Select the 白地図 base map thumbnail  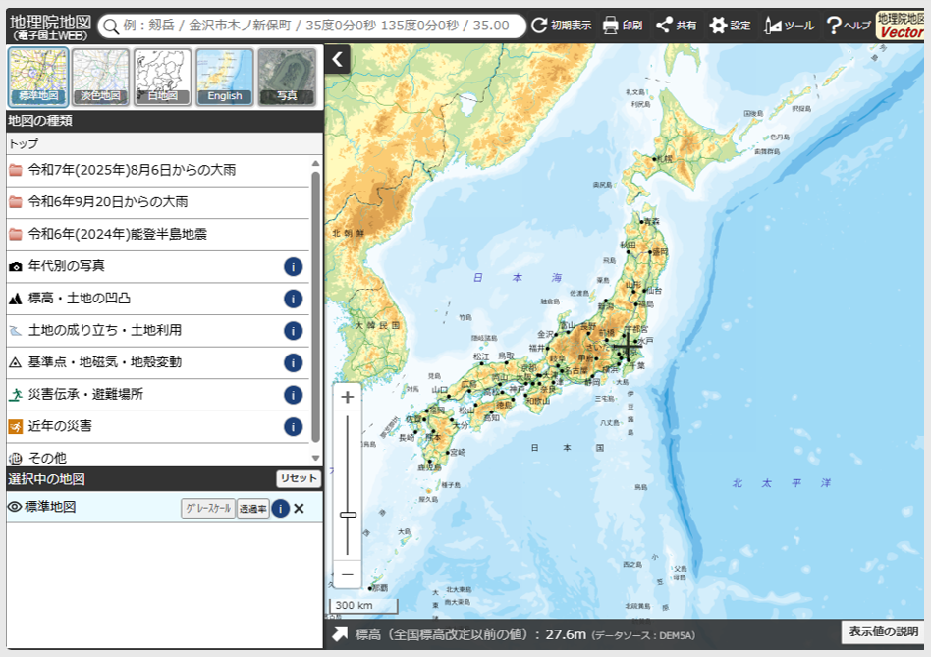click(x=163, y=78)
